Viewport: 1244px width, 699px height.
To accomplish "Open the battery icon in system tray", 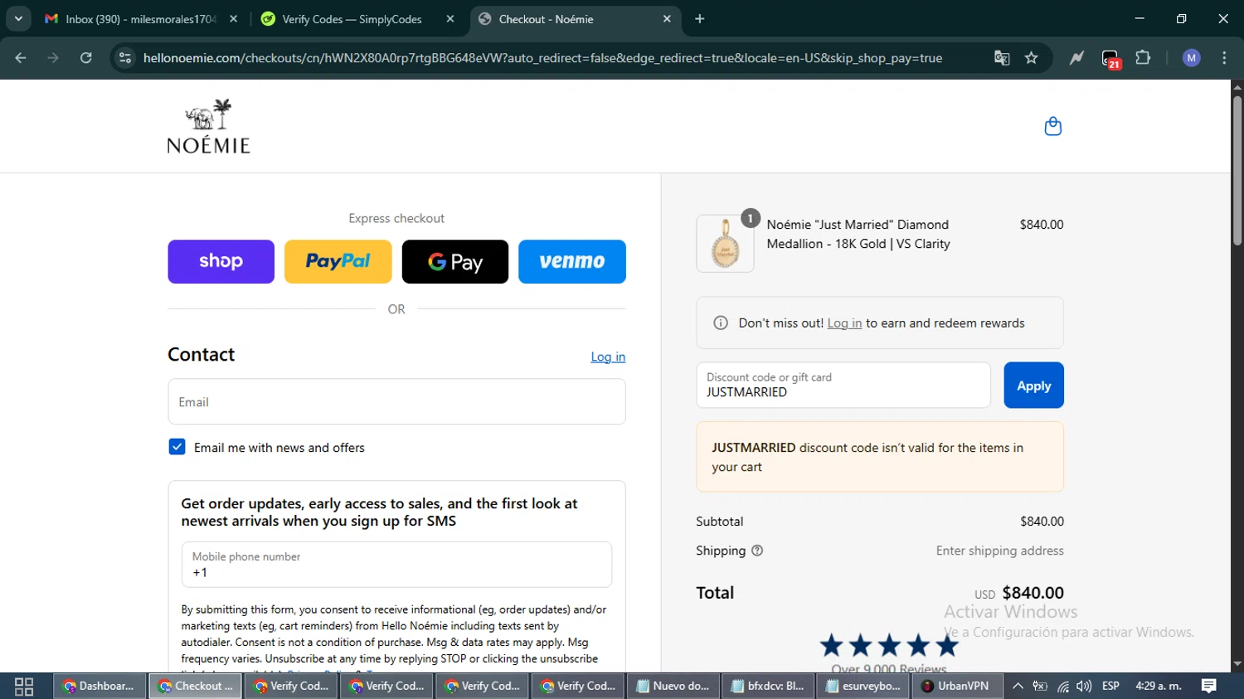I will pos(1040,687).
